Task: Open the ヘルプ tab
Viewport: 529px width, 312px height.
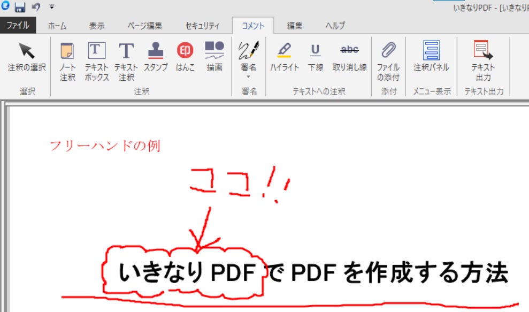Action: (x=335, y=26)
